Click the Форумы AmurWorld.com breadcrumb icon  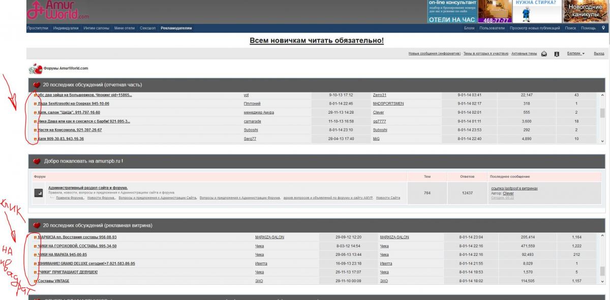(35, 68)
